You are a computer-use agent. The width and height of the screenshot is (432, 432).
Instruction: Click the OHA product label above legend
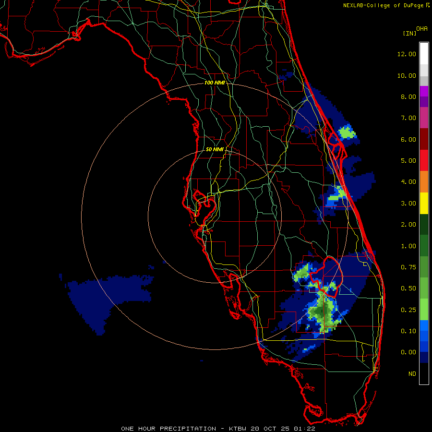coord(422,29)
